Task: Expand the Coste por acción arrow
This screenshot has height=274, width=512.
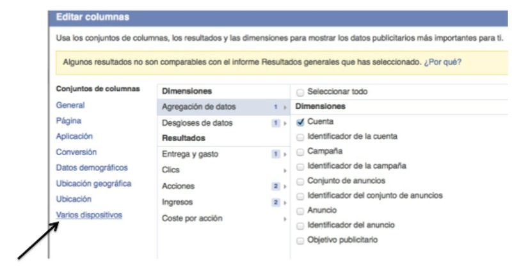Action: point(285,219)
